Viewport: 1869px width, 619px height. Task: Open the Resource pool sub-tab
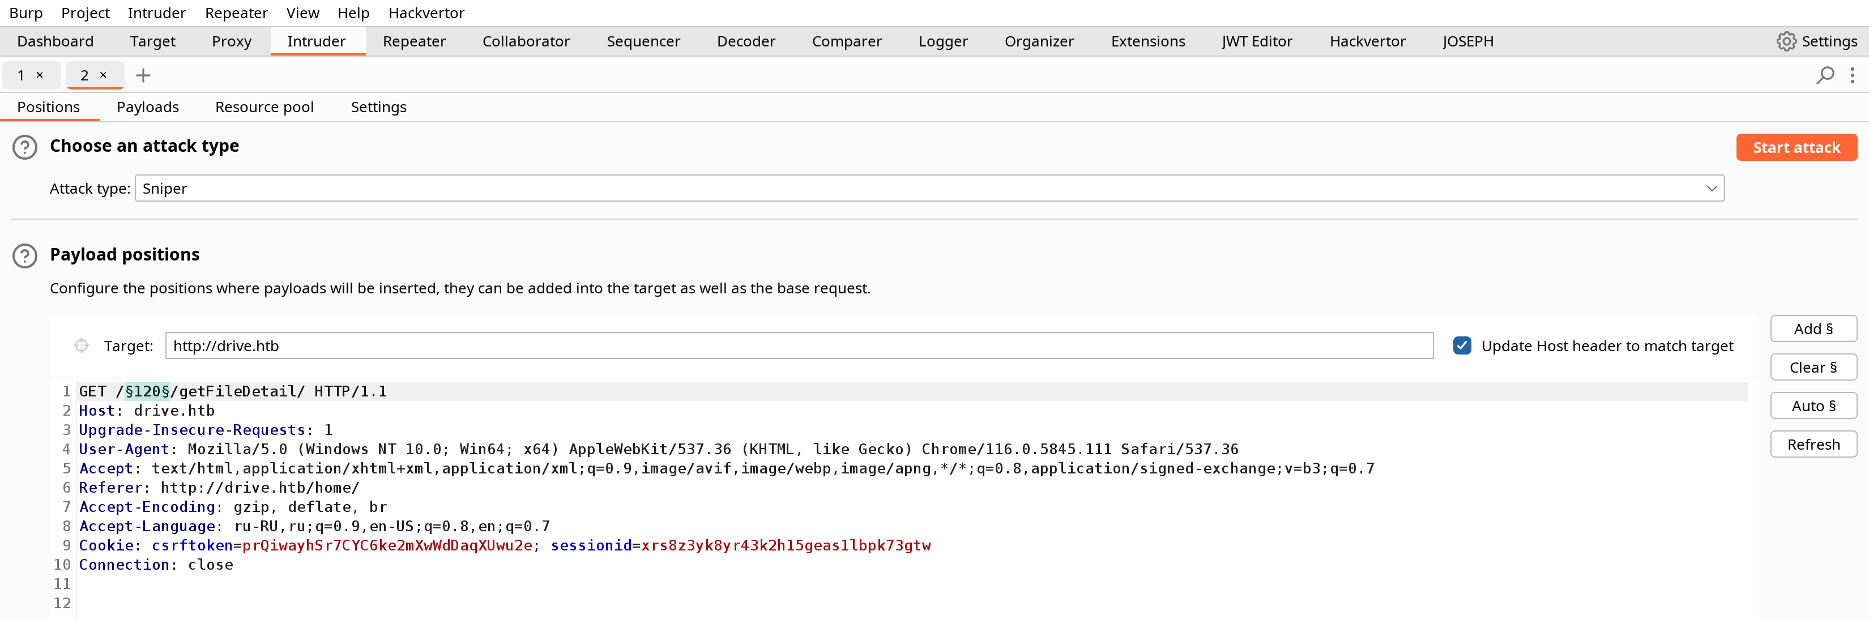click(264, 106)
